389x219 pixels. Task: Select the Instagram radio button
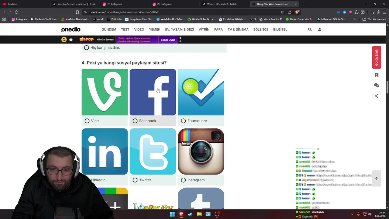[x=183, y=180]
